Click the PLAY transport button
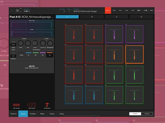This screenshot has width=165, height=123. pos(120,10)
